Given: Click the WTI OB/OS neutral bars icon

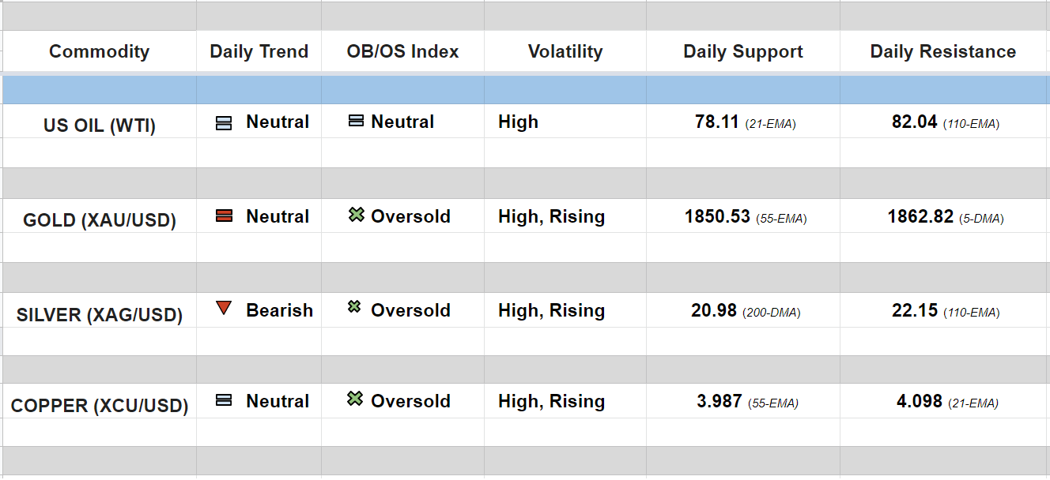Looking at the screenshot, I should (356, 121).
